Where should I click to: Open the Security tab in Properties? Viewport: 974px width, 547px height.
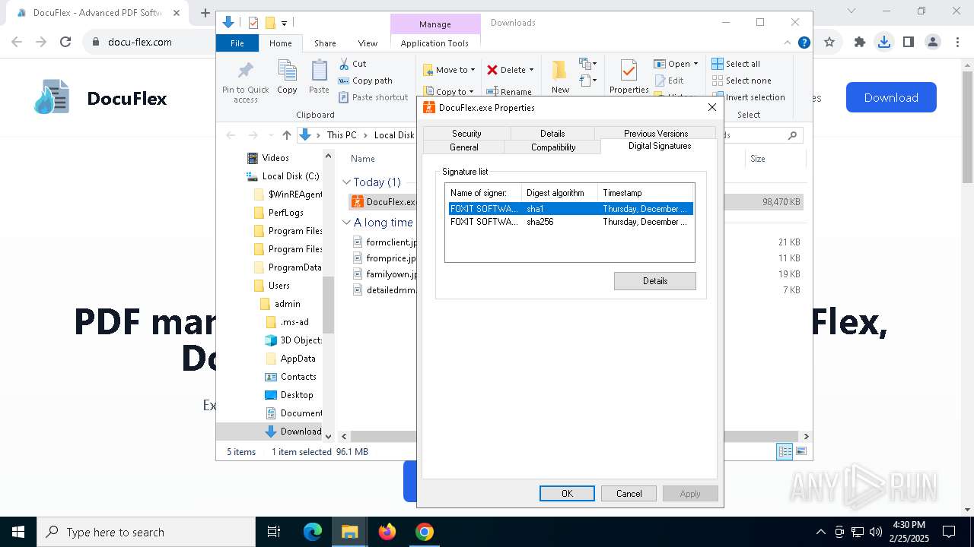pos(466,133)
